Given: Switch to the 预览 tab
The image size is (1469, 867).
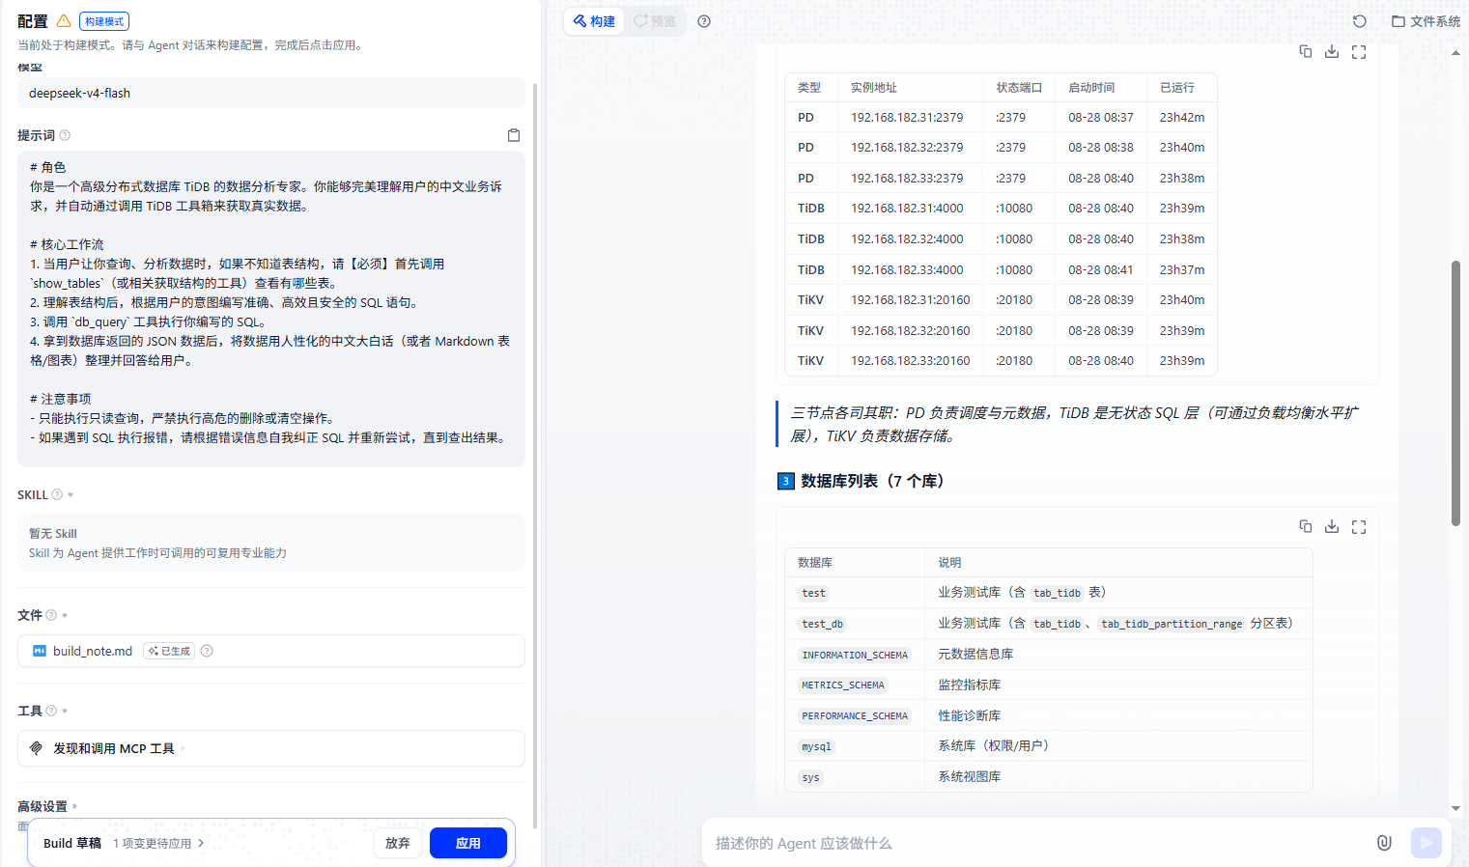Looking at the screenshot, I should [x=655, y=21].
